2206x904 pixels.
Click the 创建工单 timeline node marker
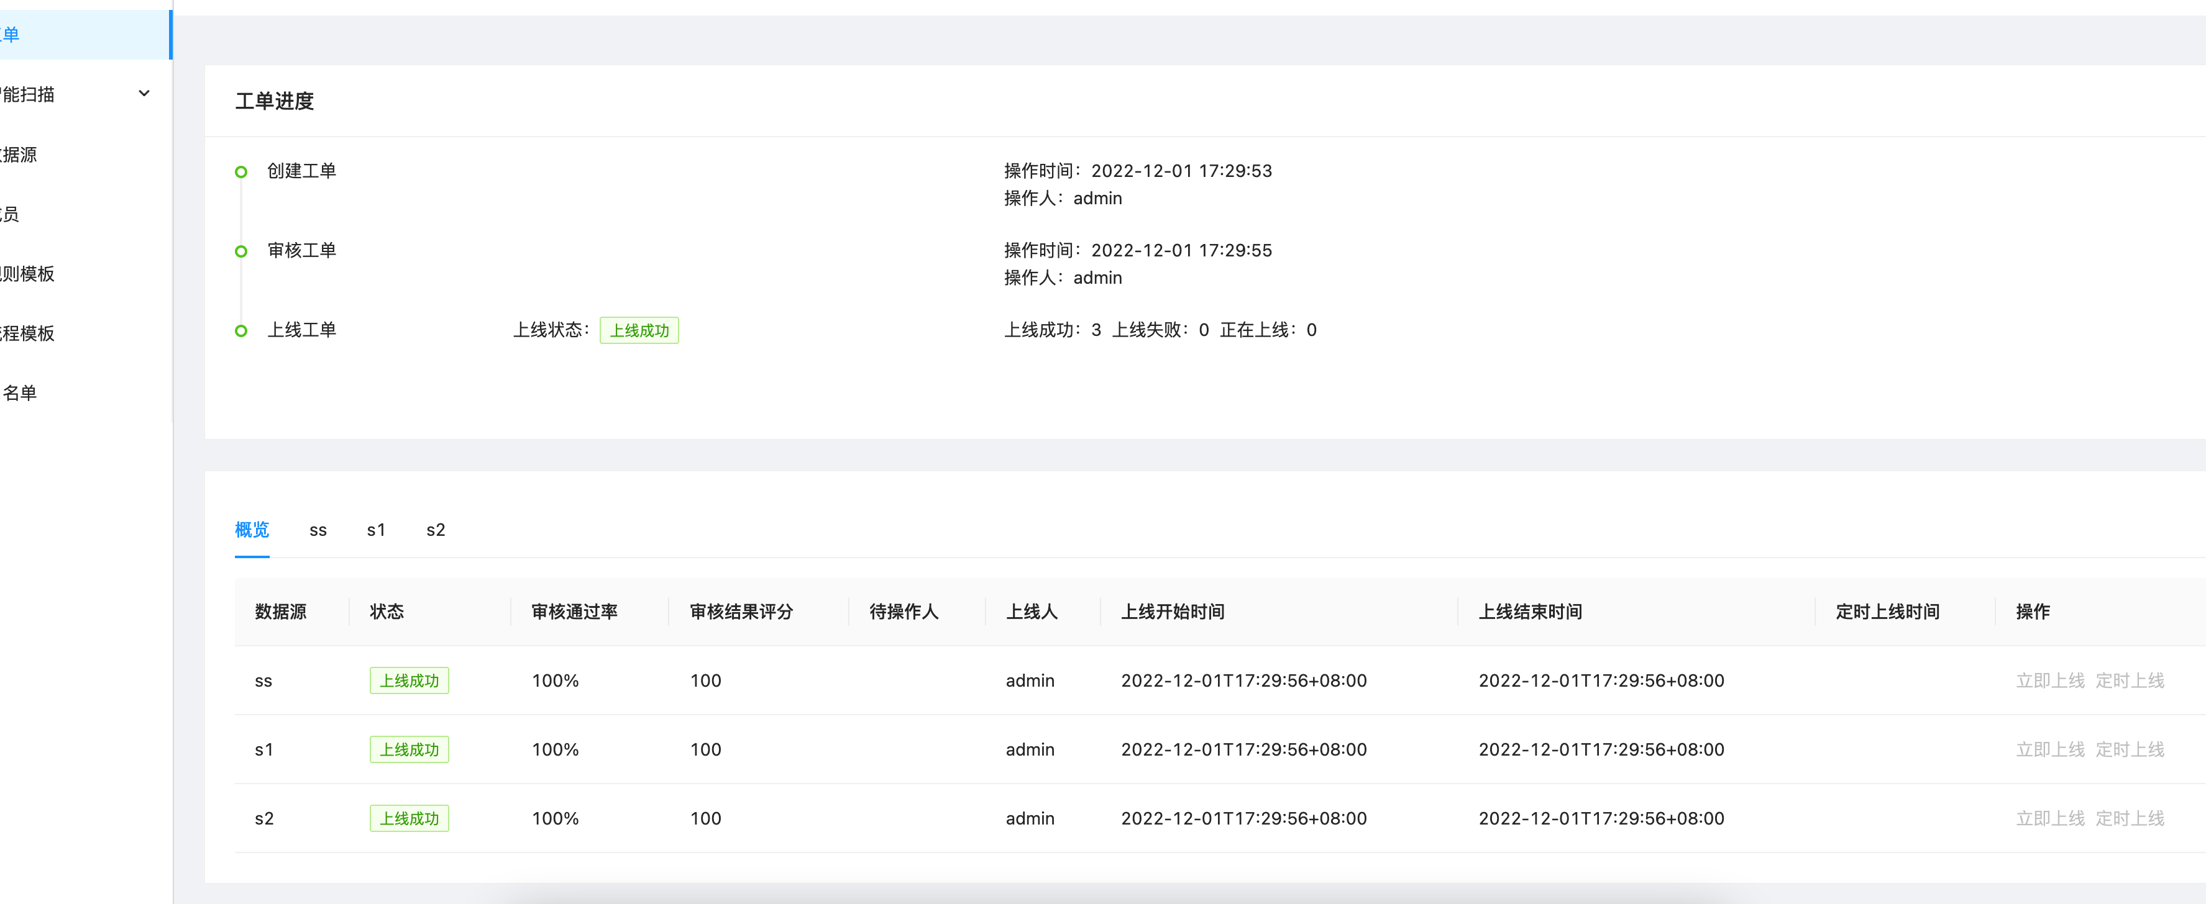pos(240,171)
